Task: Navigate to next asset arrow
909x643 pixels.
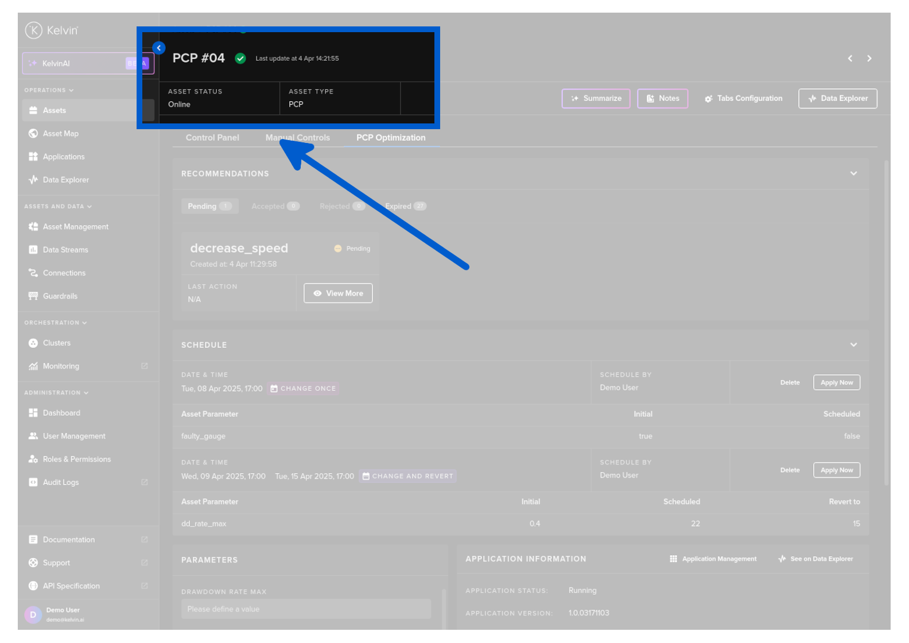Action: click(869, 59)
